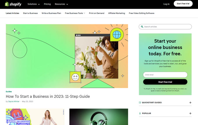Go to the Pricing page
The image size is (198, 125).
pyautogui.click(x=47, y=4)
